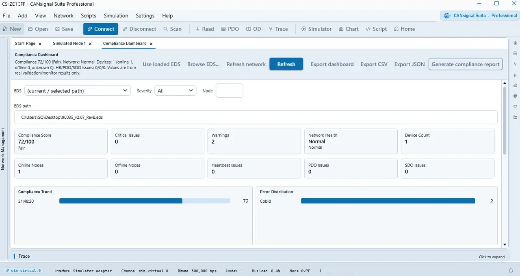Open the Network menu
The width and height of the screenshot is (520, 276).
coord(63,15)
